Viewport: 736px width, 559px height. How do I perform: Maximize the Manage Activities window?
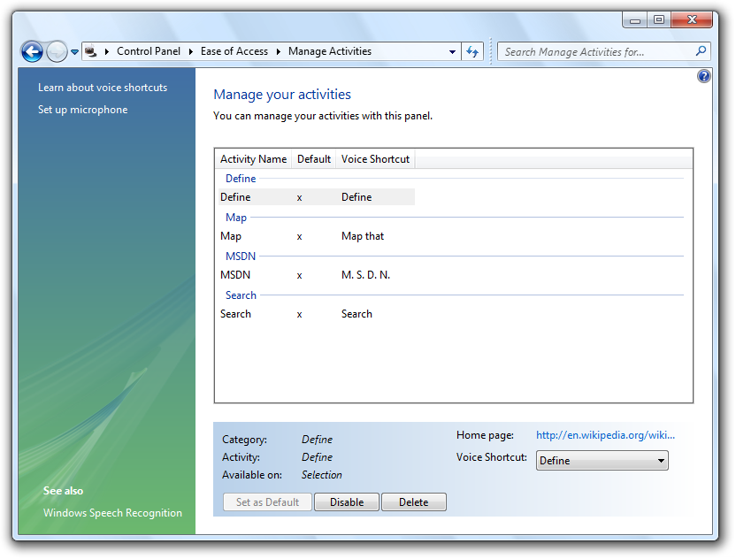coord(659,19)
